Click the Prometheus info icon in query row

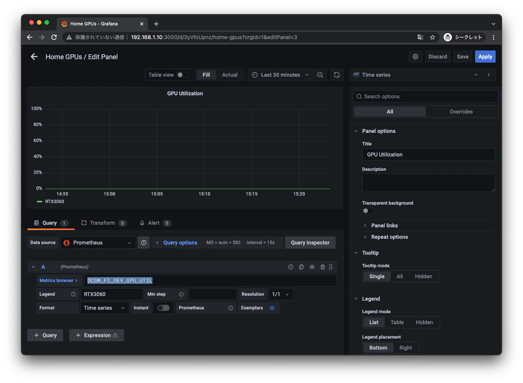click(x=231, y=308)
